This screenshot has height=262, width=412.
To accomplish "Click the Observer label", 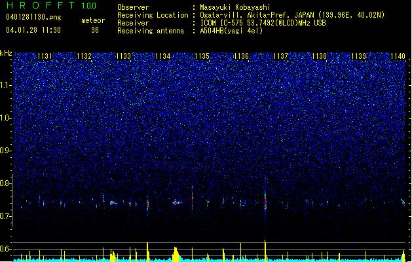I will tap(133, 7).
